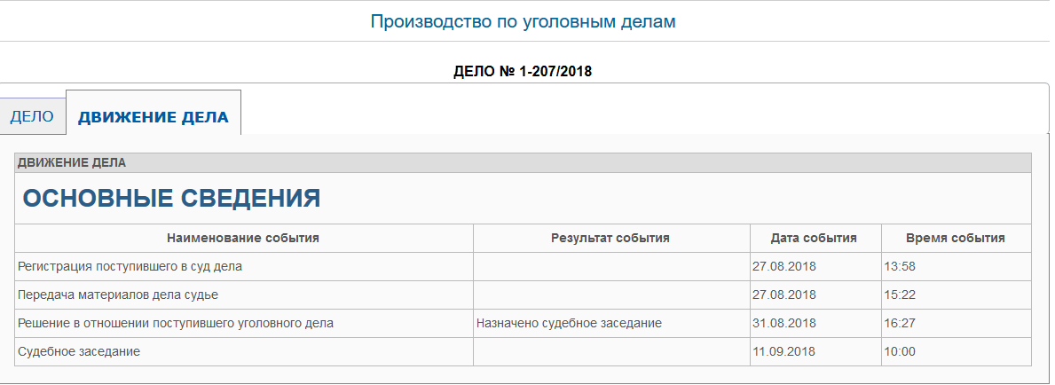1055x385 pixels.
Task: Click the case number ДЕЛО № 1-207/2018
Action: [523, 71]
